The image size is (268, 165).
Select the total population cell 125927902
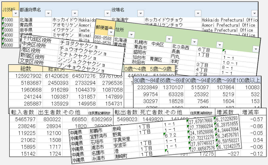tap(28, 76)
